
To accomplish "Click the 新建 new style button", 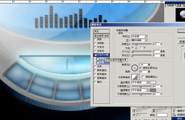I will click(x=182, y=42).
